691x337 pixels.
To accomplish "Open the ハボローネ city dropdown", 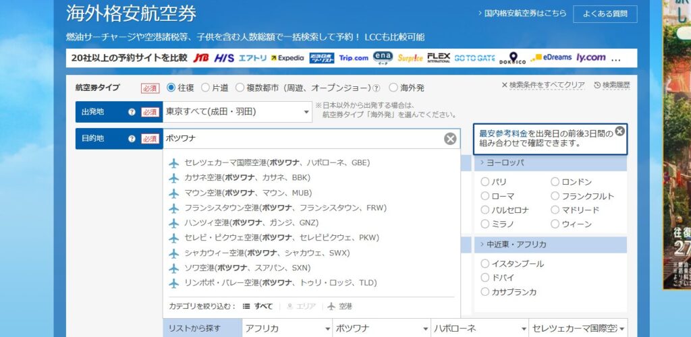I will (480, 329).
